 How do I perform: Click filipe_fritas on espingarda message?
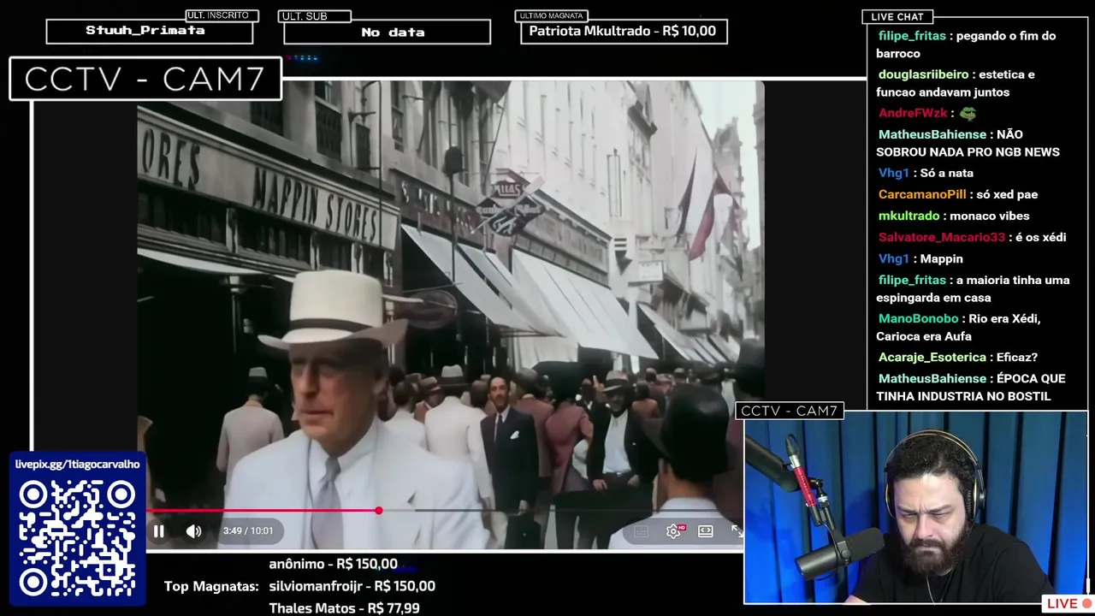(x=912, y=280)
